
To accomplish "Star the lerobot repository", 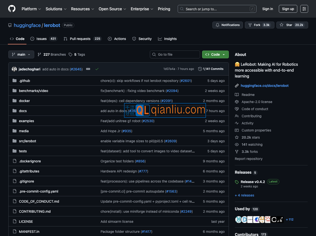I will point(292,25).
